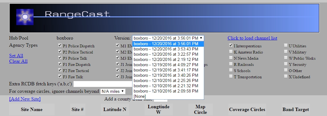Toggle the M1 EMS checkbox
The width and height of the screenshot is (327, 116).
pyautogui.click(x=118, y=45)
